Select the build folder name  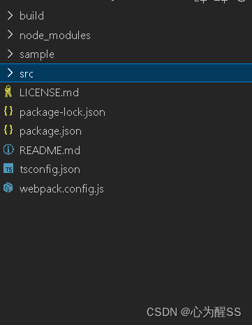tap(31, 16)
